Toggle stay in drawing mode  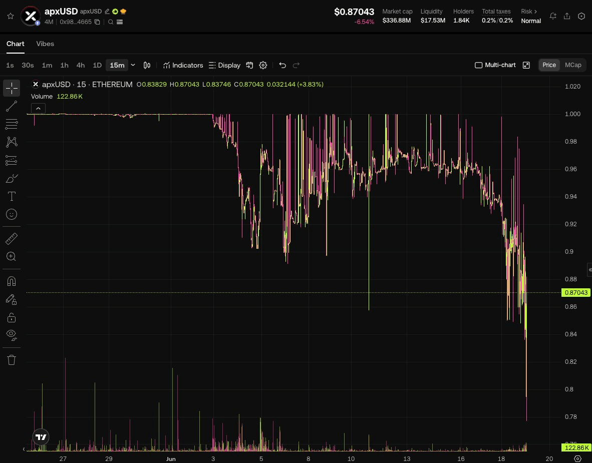pyautogui.click(x=12, y=300)
